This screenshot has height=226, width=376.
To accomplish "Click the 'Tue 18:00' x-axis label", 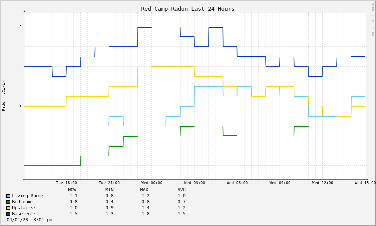I will (66, 183).
